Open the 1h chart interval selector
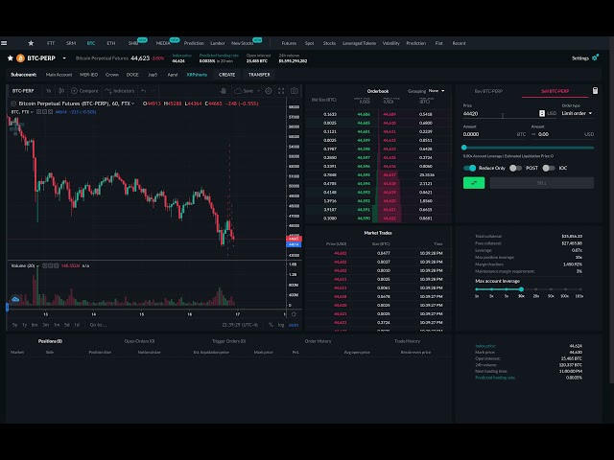614x460 pixels. [x=49, y=91]
